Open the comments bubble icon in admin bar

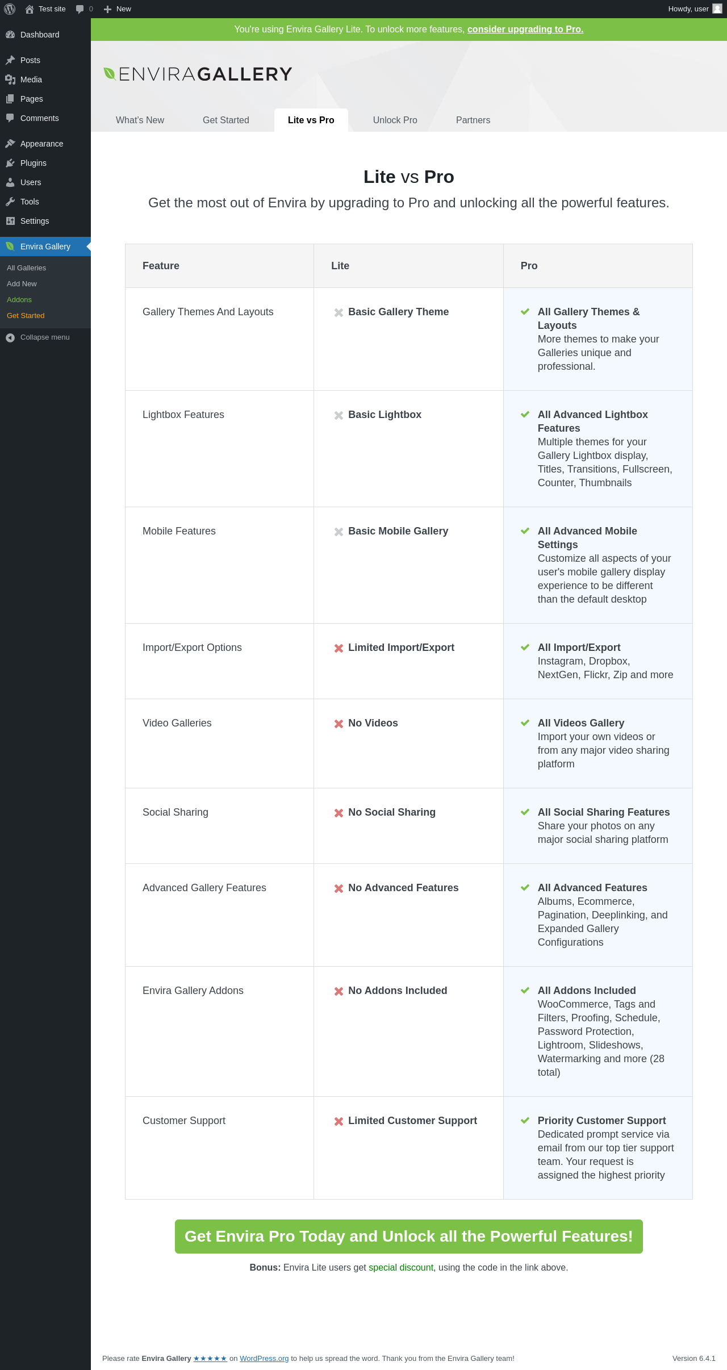(x=80, y=9)
